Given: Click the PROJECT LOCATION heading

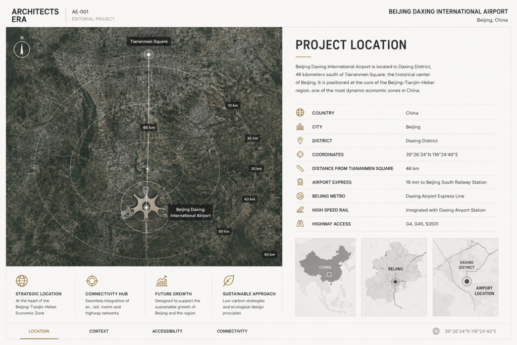Looking at the screenshot, I should 351,45.
